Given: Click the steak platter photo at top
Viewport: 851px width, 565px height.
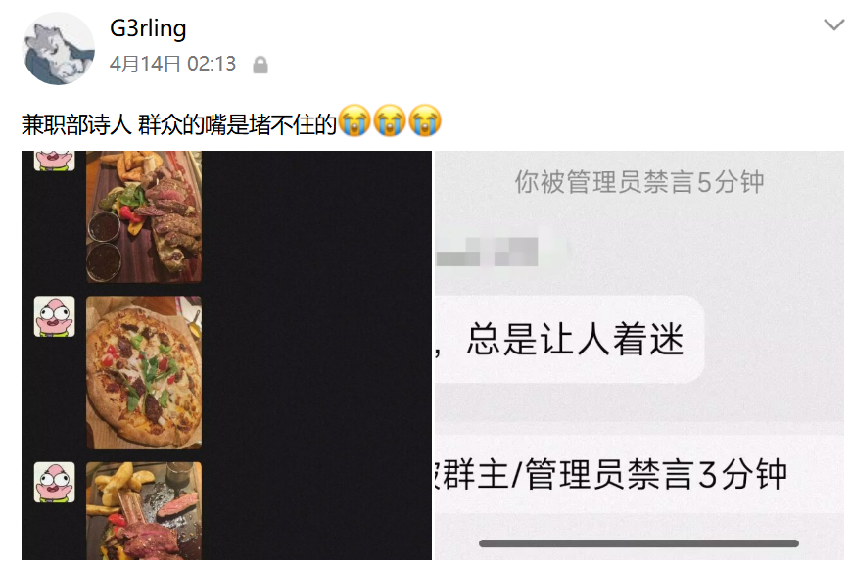Looking at the screenshot, I should 144,216.
